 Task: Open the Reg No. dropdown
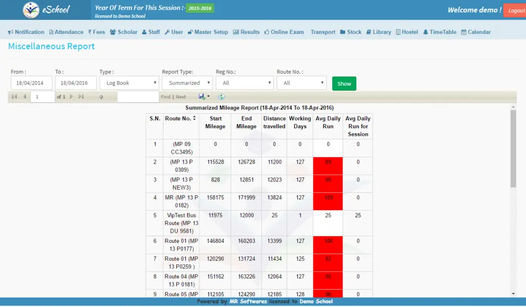[x=245, y=83]
